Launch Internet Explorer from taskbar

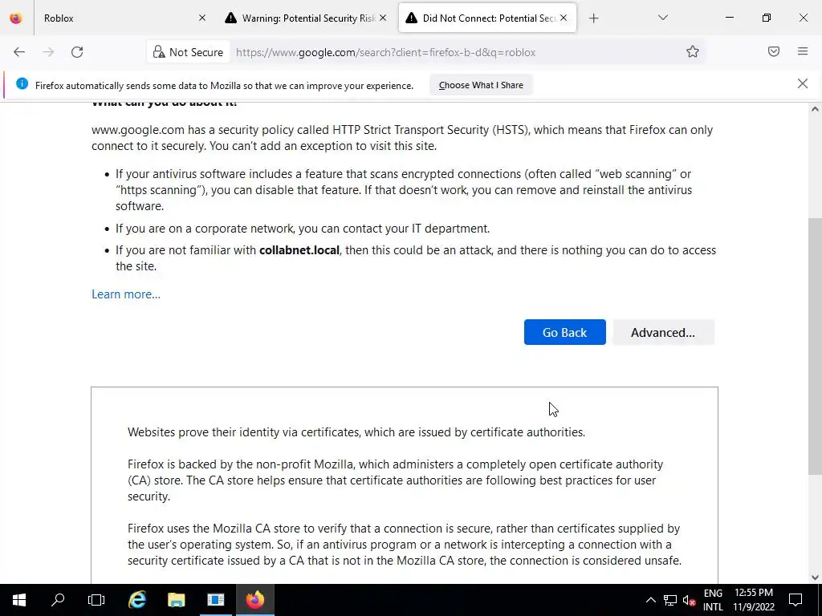[136, 600]
